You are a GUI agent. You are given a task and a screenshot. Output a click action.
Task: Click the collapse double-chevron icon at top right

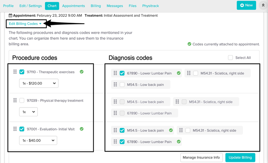coord(263,5)
